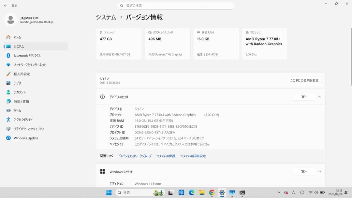Screen dimensions: 352x198
Task: Open the グラフィックス カード 496 MB card
Action: pos(168,44)
